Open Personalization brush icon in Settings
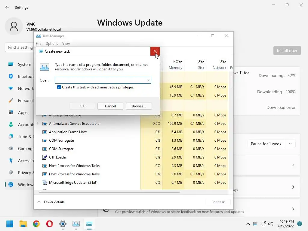 11,100
